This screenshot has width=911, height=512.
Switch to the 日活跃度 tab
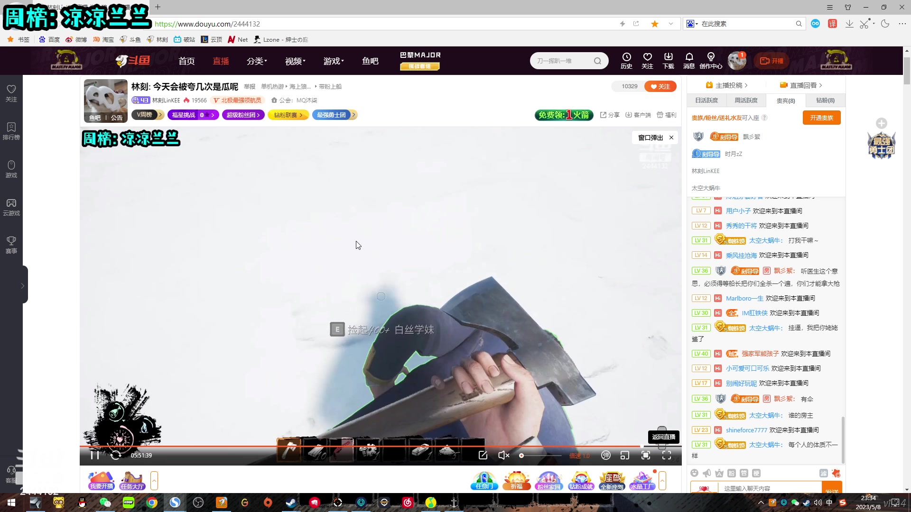[706, 100]
